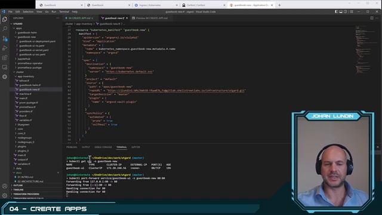Open the Run and Debug view
Viewport: 382px width, 215px height.
click(x=5, y=48)
